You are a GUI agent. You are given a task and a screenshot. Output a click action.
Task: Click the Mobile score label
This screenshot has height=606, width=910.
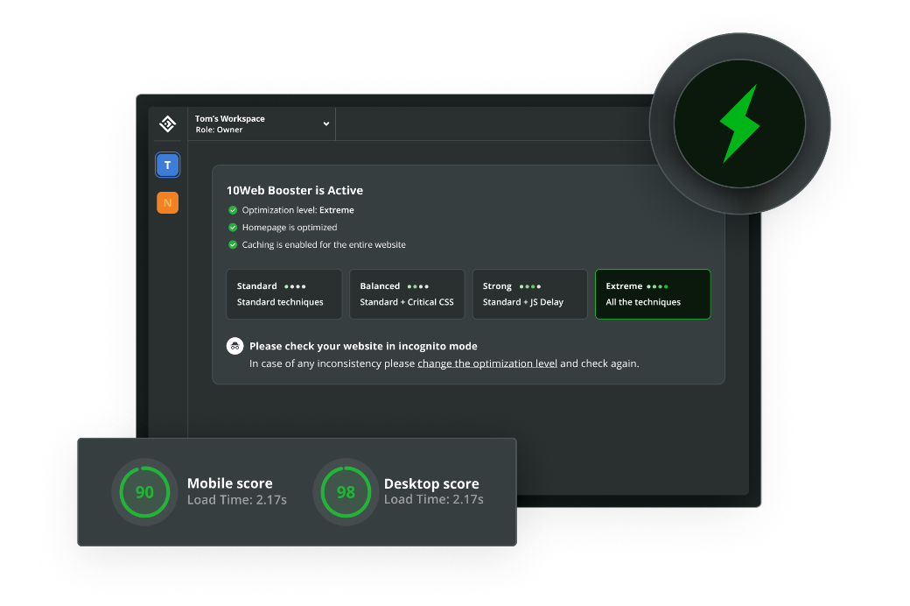coord(230,483)
